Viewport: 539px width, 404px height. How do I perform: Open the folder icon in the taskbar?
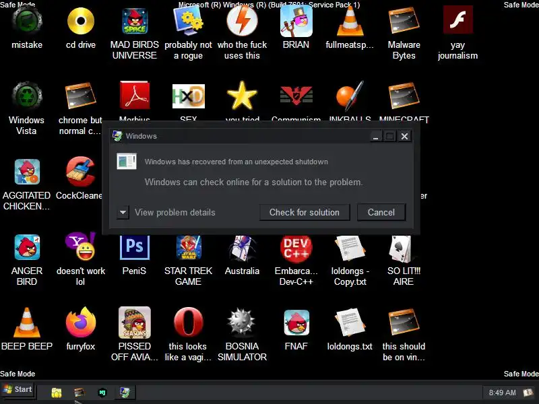[57, 393]
